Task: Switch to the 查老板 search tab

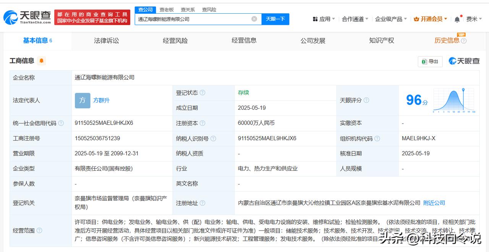Action: [x=167, y=10]
